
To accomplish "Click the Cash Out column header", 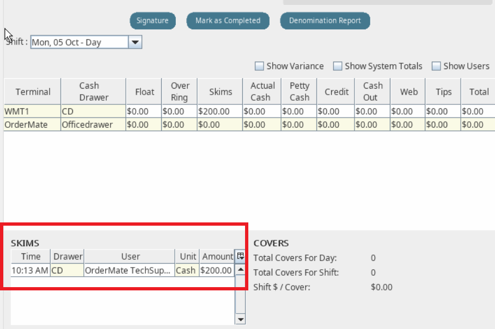I will [372, 92].
